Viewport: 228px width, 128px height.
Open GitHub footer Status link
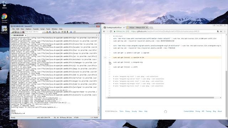pyautogui.click(x=140, y=111)
